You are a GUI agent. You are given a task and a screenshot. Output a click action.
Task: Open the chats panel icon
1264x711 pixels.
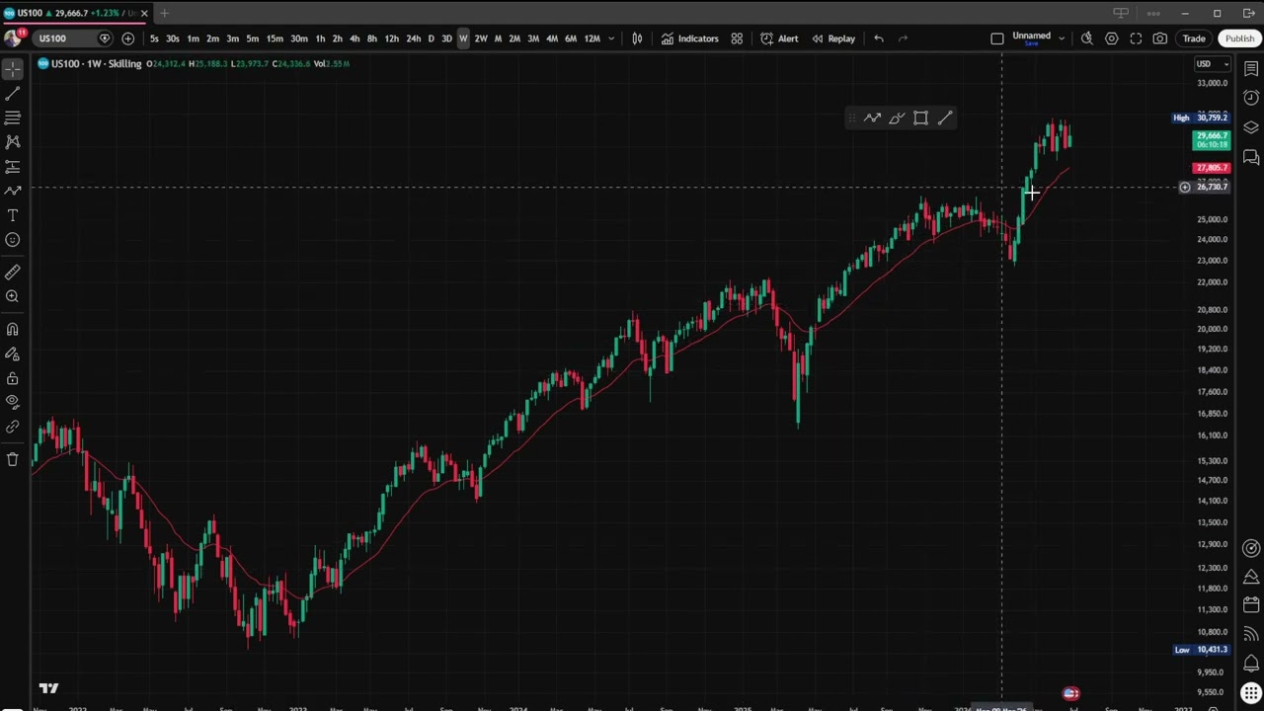[x=1251, y=157]
